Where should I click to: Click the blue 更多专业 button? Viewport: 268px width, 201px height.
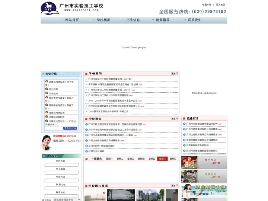70,128
